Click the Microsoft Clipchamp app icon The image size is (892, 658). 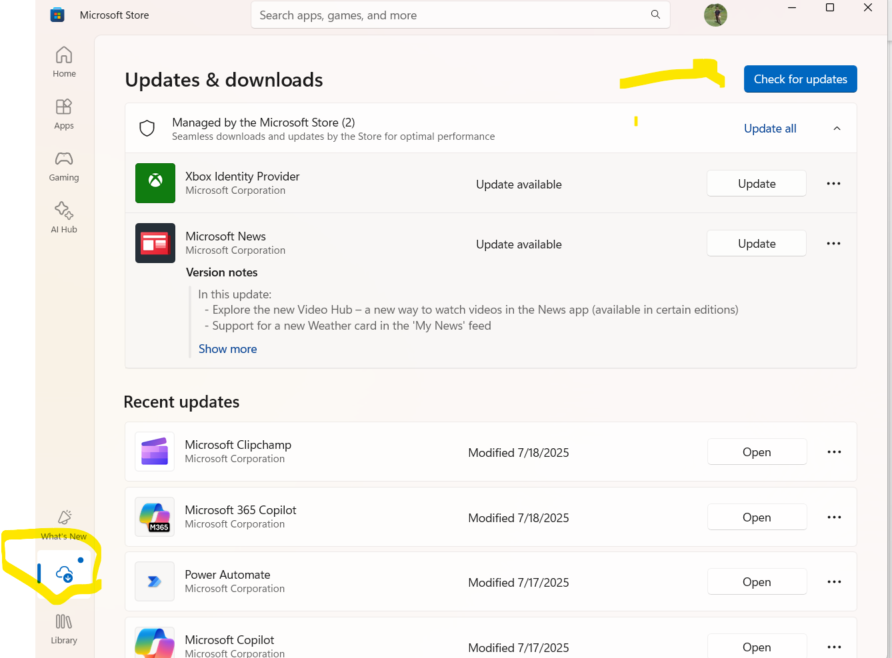tap(155, 452)
